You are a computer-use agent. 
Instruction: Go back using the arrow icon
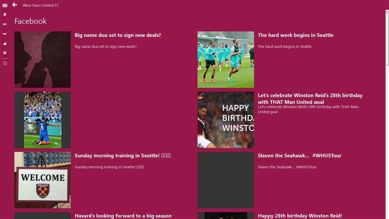click(15, 5)
